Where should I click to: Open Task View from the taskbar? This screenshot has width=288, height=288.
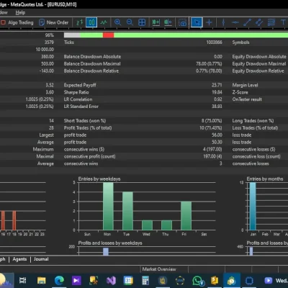point(23,280)
